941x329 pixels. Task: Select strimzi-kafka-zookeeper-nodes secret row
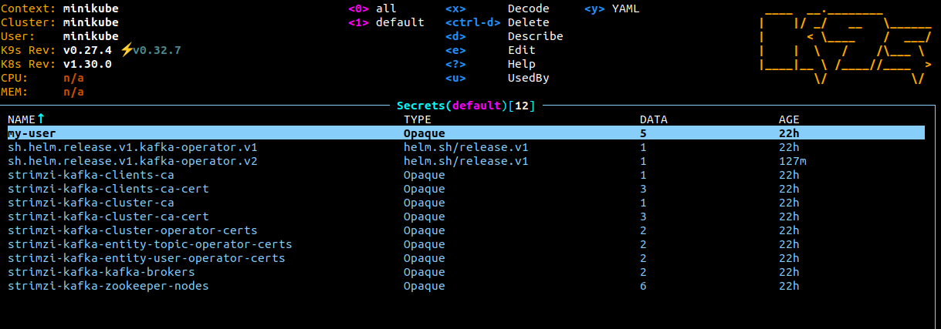click(x=466, y=286)
